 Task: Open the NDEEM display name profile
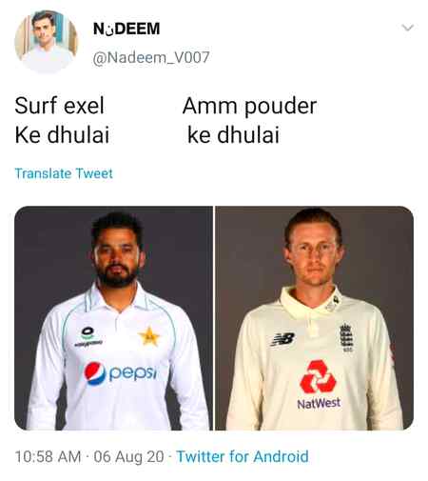click(126, 29)
